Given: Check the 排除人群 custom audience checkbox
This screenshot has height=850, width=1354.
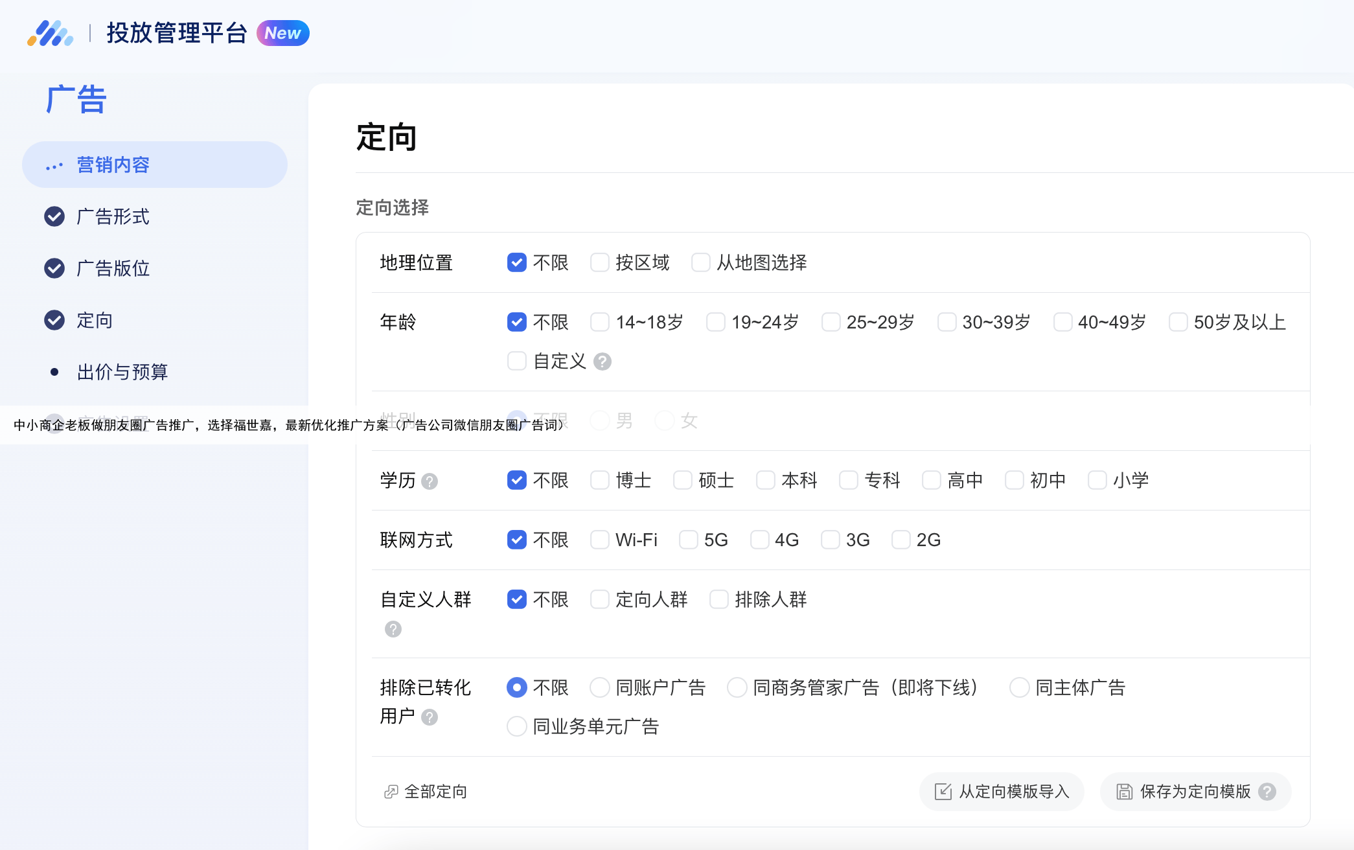Looking at the screenshot, I should click(x=719, y=599).
